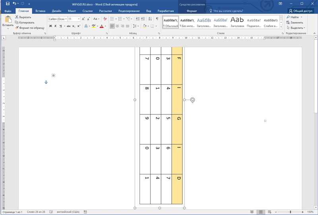Click Replace (Заменить)

click(x=295, y=22)
